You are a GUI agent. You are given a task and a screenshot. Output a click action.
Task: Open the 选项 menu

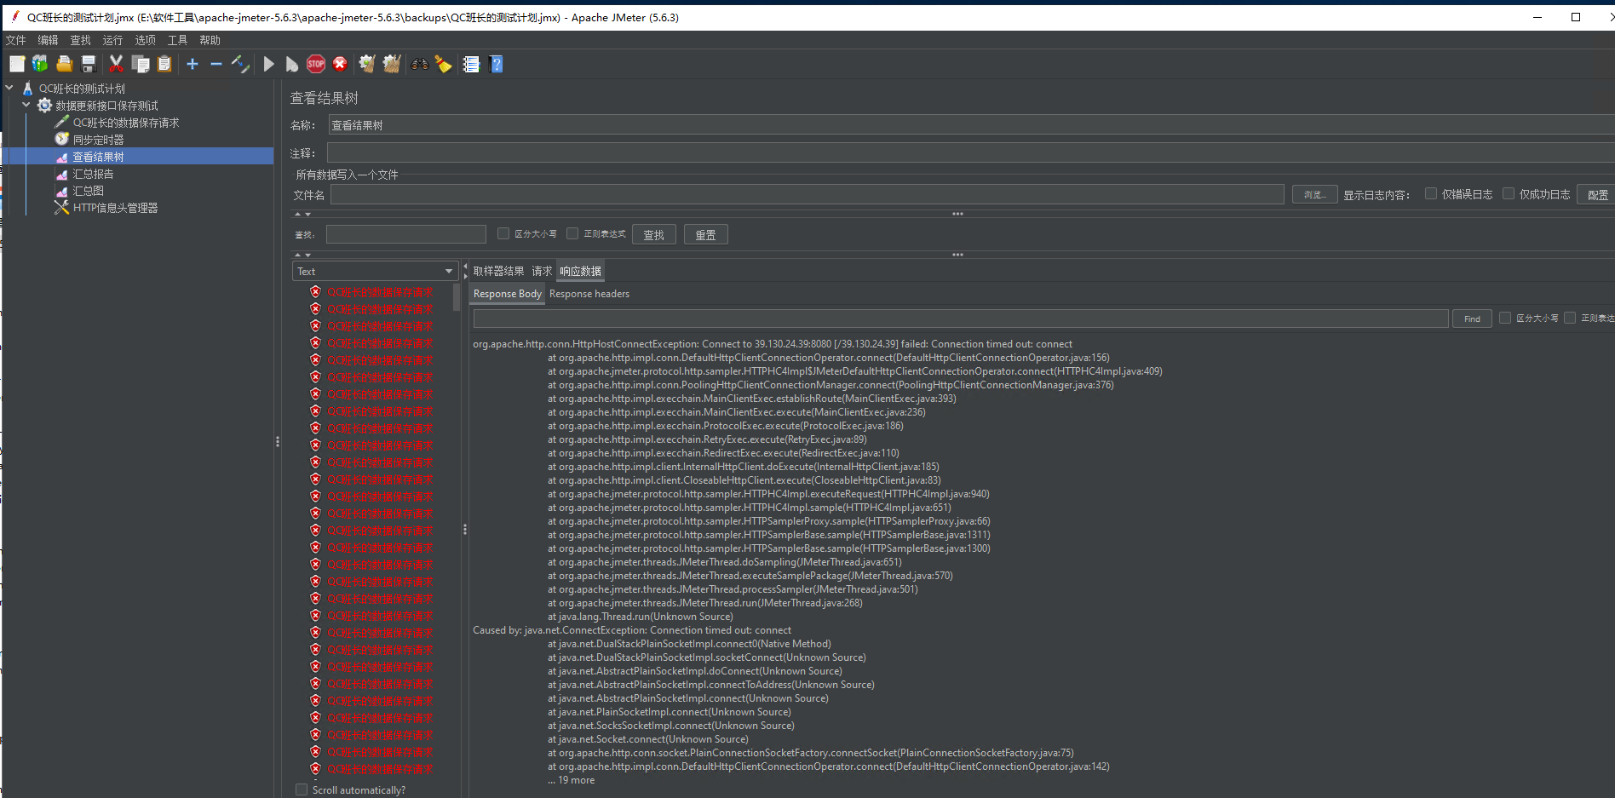point(145,40)
